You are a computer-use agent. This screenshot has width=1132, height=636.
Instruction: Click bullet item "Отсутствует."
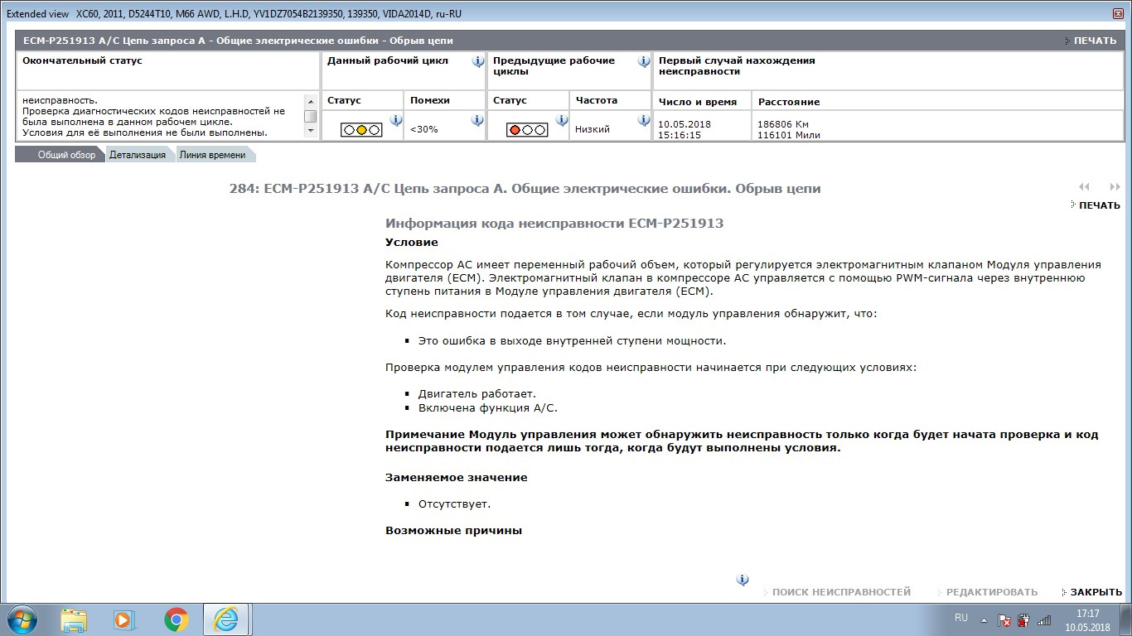pyautogui.click(x=455, y=504)
